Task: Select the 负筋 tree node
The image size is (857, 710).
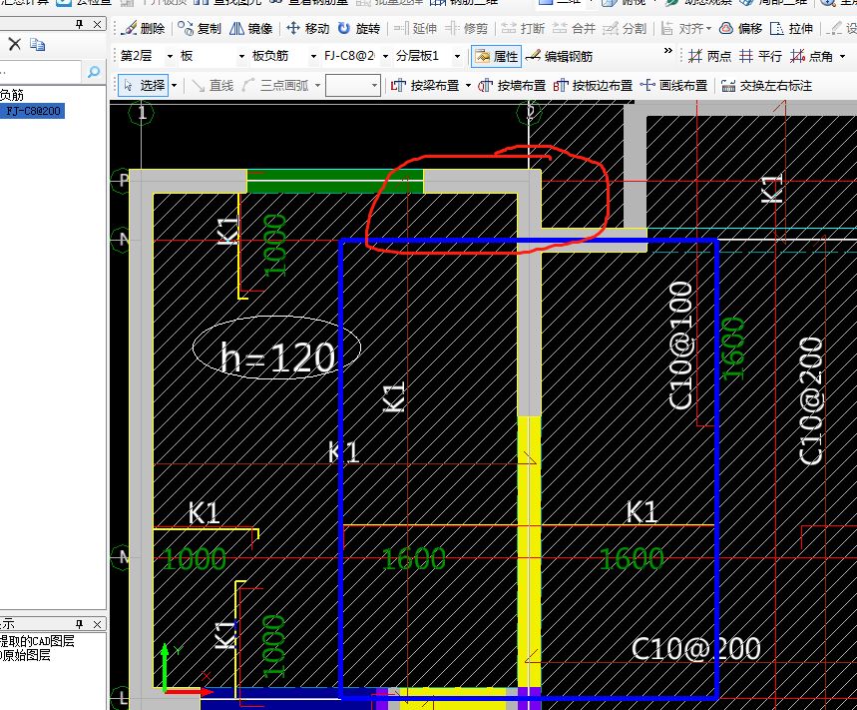Action: click(12, 95)
